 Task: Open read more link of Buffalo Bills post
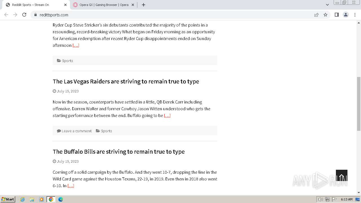(x=71, y=186)
